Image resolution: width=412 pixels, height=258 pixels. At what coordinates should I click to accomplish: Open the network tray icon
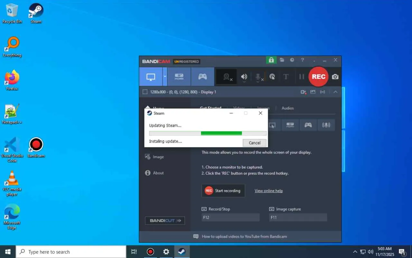pyautogui.click(x=363, y=252)
